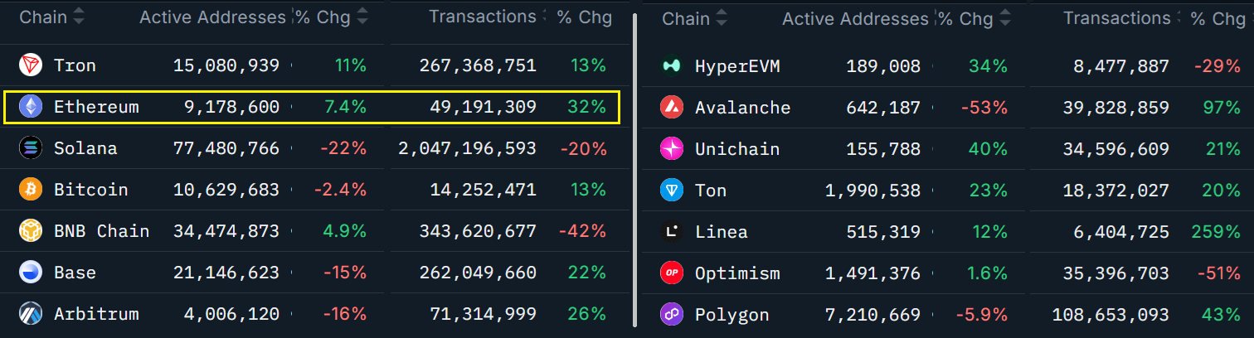Click the Bitcoin chain logo icon
1254x338 pixels.
31,190
